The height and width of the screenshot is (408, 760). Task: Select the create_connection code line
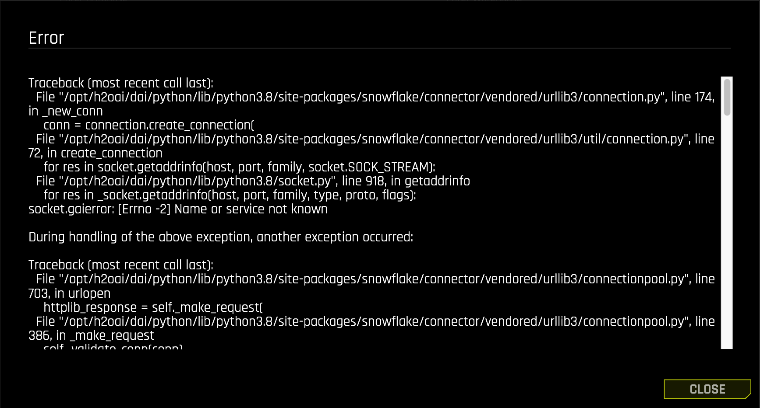click(148, 125)
